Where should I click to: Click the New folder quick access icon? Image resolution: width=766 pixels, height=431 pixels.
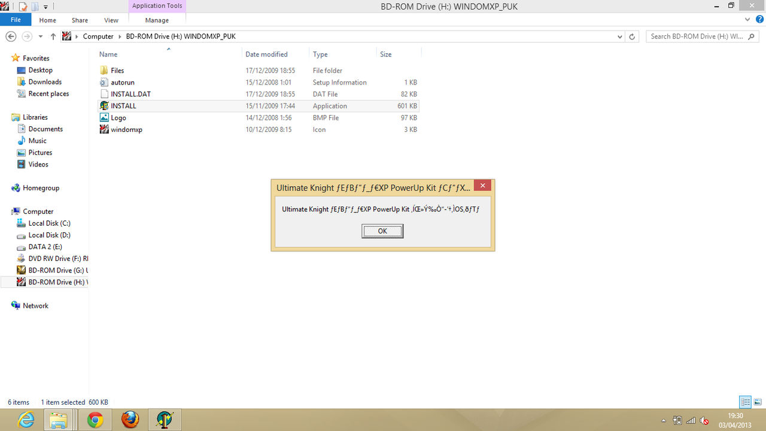[35, 7]
